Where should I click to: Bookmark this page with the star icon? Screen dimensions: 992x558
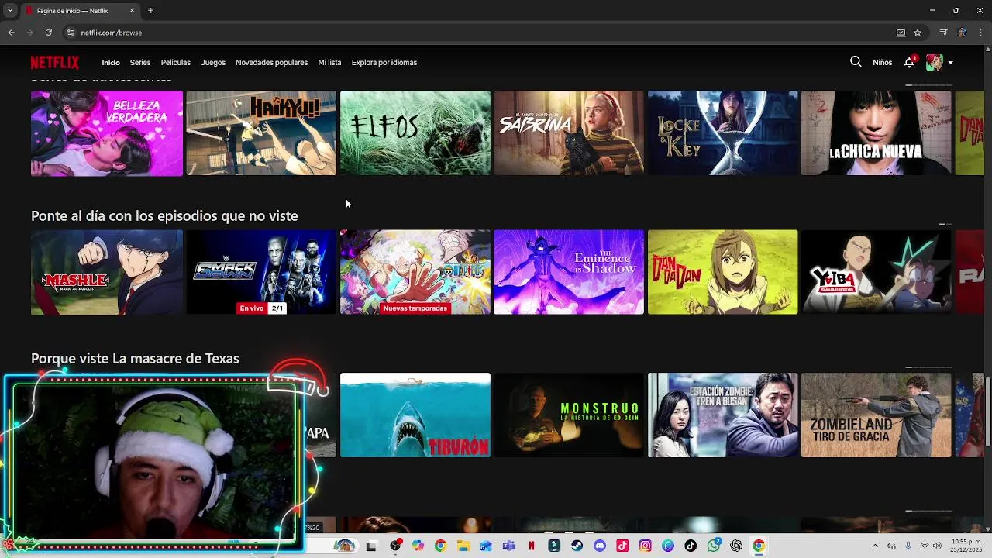pyautogui.click(x=918, y=33)
